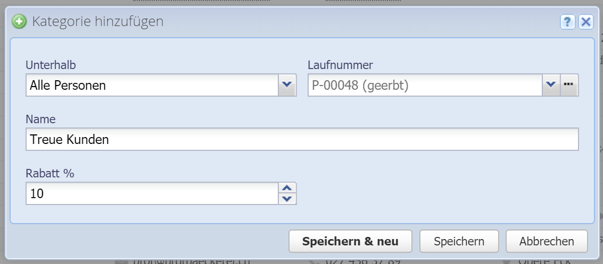The image size is (603, 264).
Task: Click the Laufnummer field label
Action: coord(341,65)
